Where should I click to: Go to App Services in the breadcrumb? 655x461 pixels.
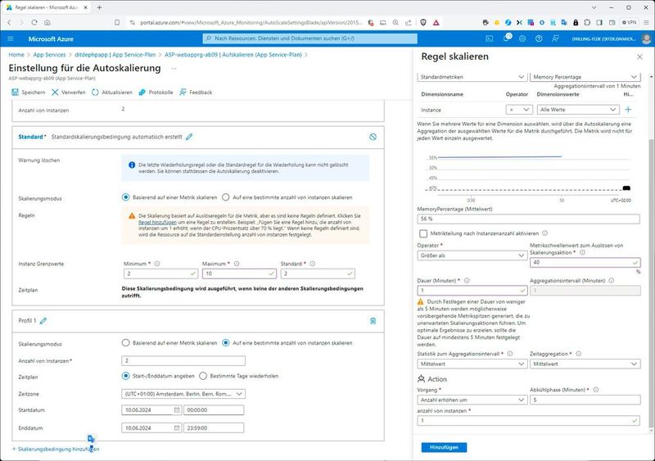click(49, 55)
